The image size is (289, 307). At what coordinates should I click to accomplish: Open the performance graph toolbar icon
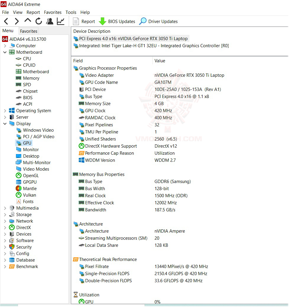click(61, 21)
